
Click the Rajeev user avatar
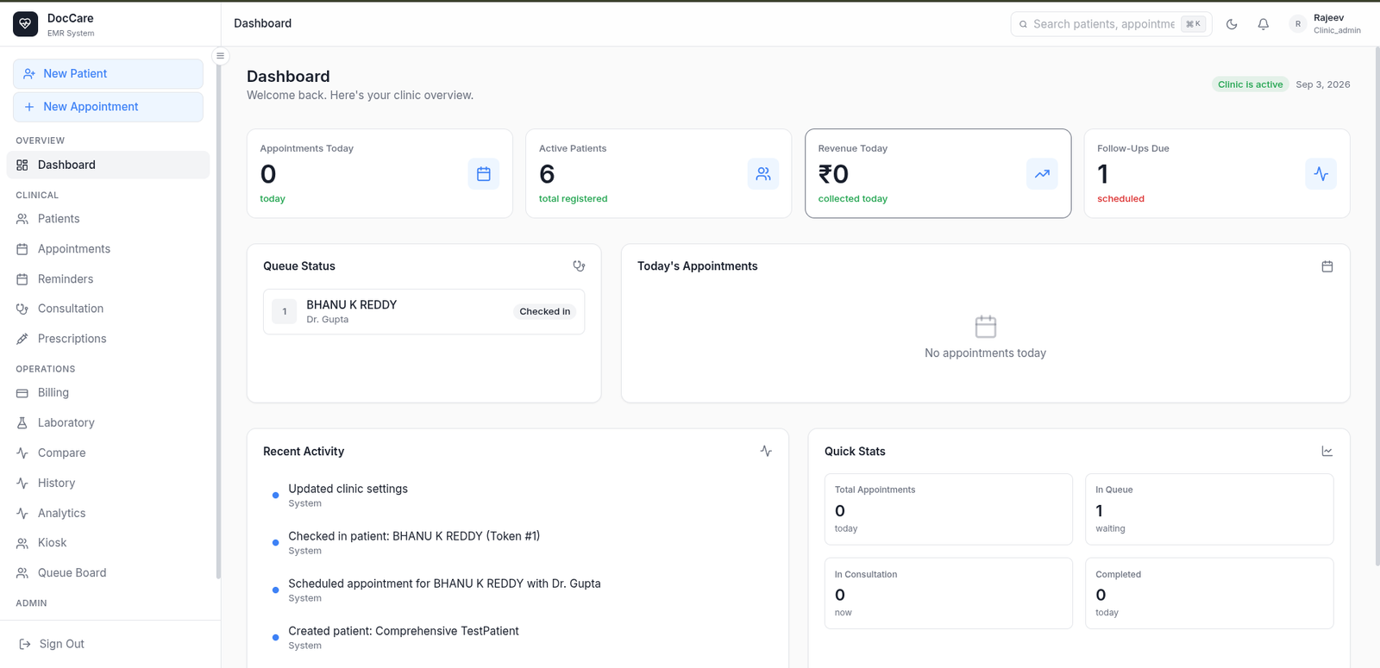coord(1298,24)
